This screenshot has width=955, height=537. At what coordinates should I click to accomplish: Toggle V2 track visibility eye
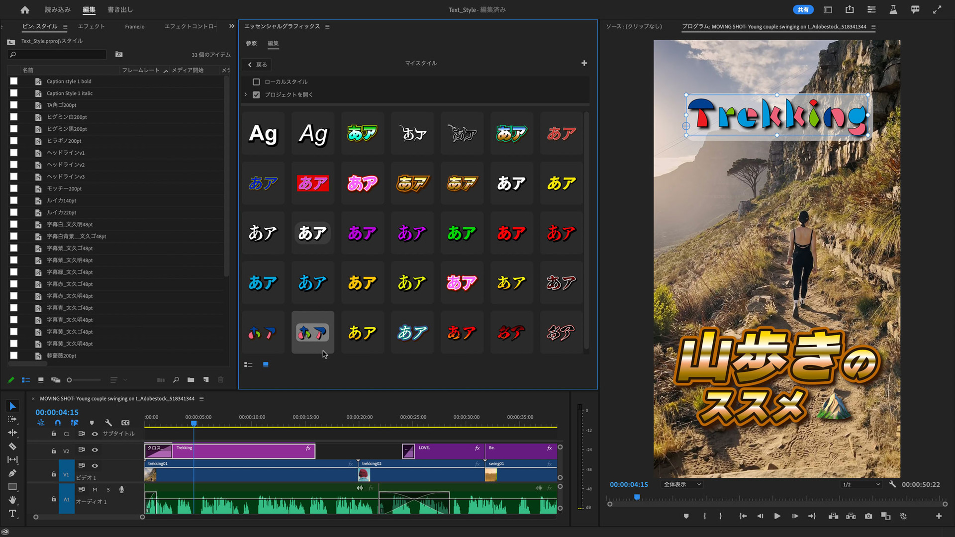point(95,450)
